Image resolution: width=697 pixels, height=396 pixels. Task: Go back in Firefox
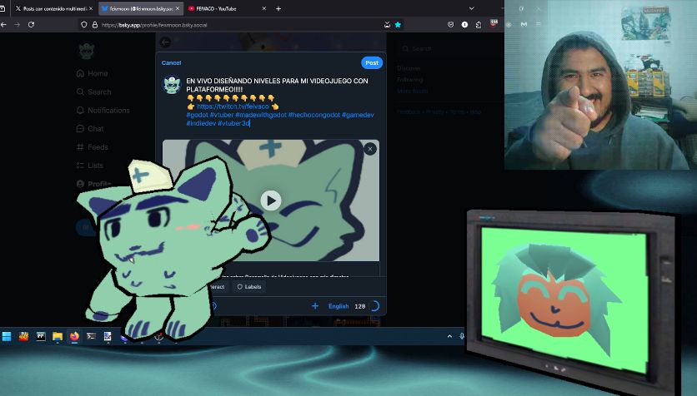point(4,25)
